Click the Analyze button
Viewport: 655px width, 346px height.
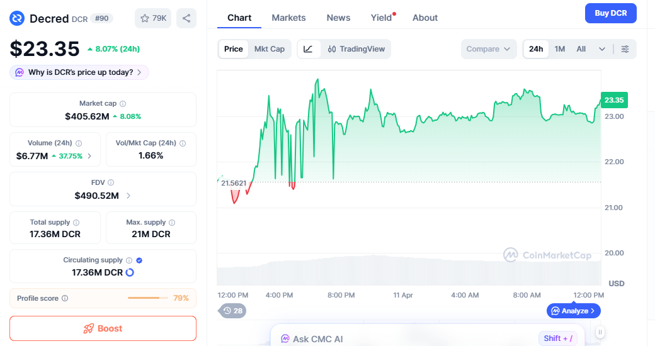click(574, 311)
